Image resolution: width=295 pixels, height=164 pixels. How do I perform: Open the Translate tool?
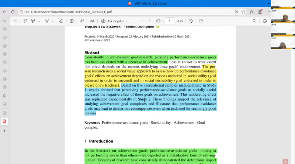[x=92, y=21]
